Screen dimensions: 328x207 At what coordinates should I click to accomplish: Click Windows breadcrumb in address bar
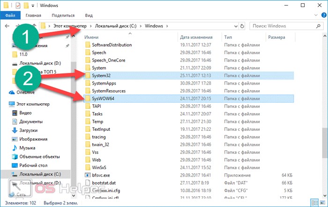(x=154, y=26)
